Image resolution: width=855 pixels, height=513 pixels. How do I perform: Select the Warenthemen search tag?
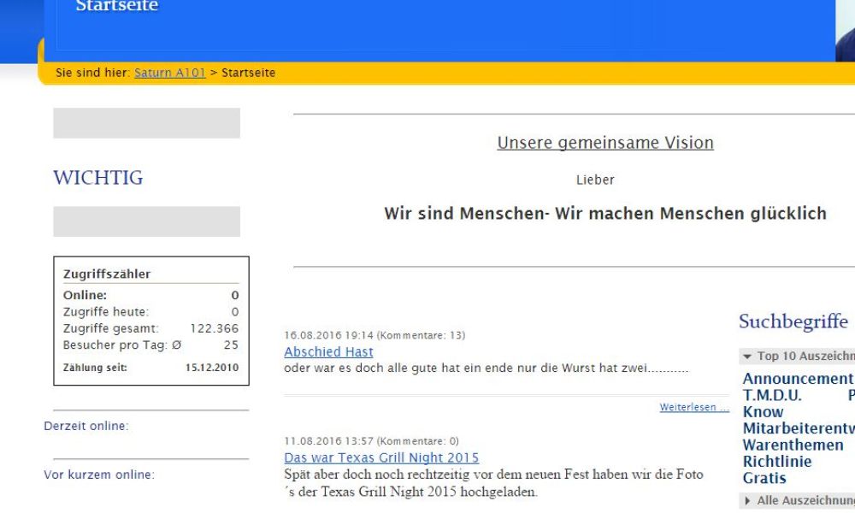pyautogui.click(x=793, y=445)
